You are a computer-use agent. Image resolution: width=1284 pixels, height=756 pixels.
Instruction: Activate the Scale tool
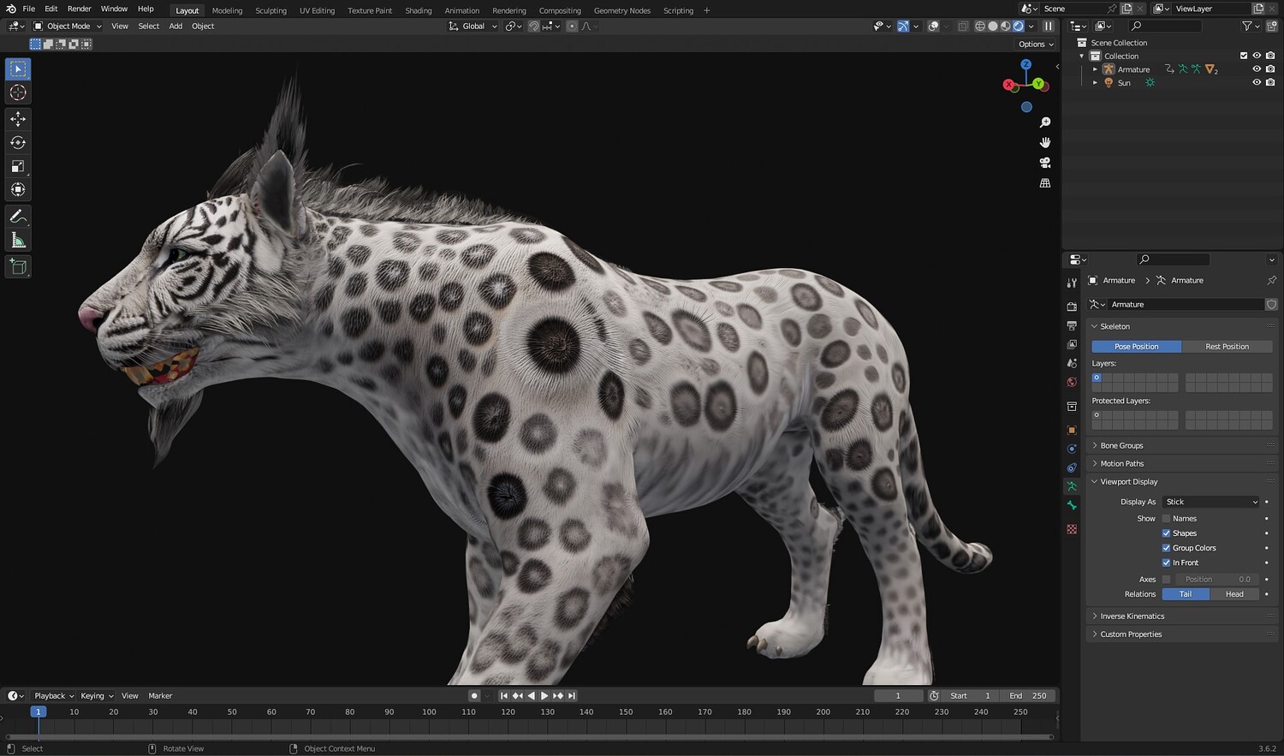tap(18, 166)
